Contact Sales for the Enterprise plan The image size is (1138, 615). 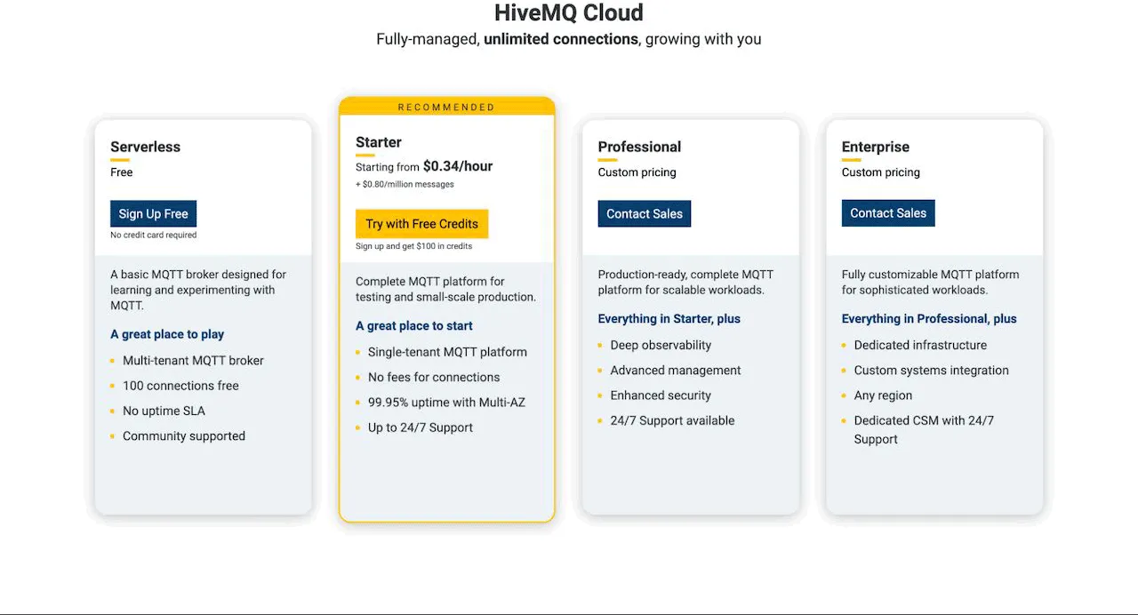tap(888, 213)
